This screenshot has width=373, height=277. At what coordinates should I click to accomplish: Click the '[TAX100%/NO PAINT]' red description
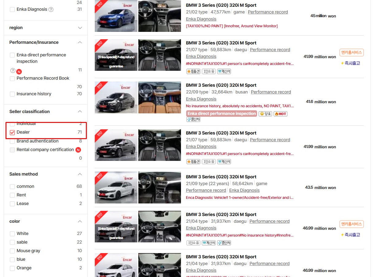click(x=232, y=26)
